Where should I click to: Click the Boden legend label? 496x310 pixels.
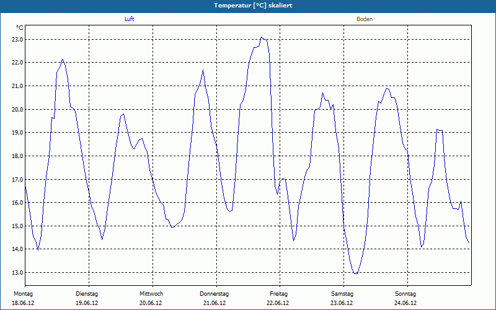(365, 19)
